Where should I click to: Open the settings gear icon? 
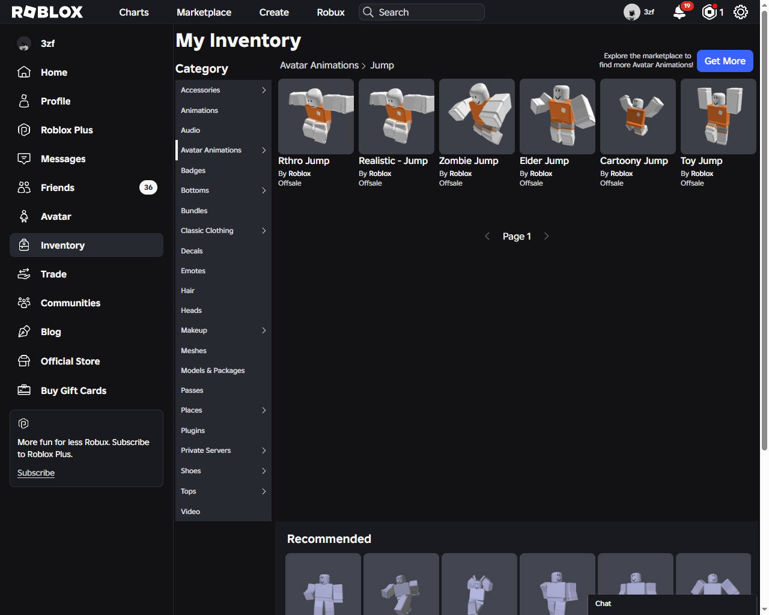[x=741, y=12]
